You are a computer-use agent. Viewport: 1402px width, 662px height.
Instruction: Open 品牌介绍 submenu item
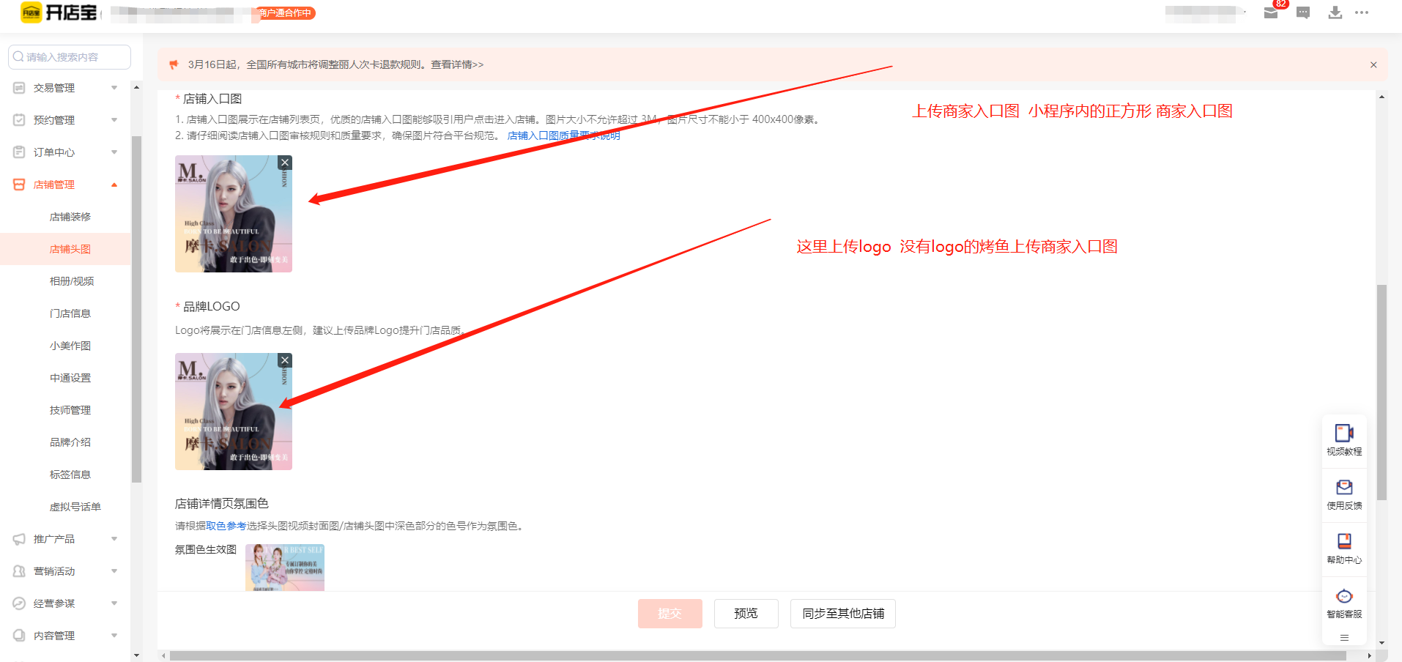70,442
